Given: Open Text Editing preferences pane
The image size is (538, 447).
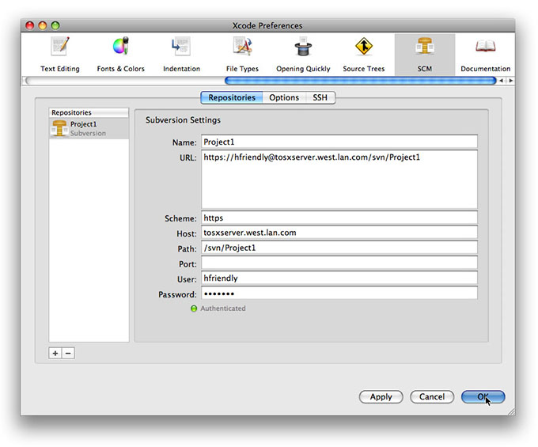Looking at the screenshot, I should tap(60, 55).
